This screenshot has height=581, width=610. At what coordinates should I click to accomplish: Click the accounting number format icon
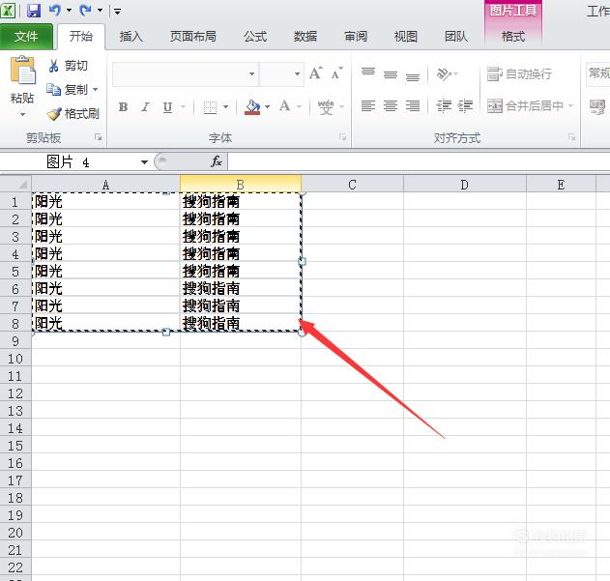[x=597, y=106]
